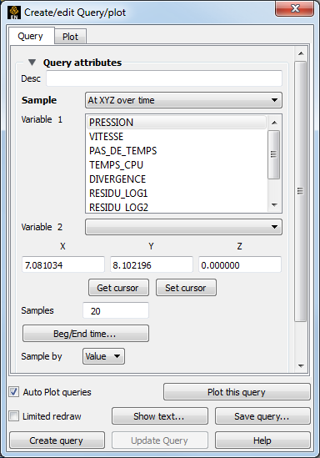
Task: Switch to the Plot tab
Action: [x=70, y=37]
